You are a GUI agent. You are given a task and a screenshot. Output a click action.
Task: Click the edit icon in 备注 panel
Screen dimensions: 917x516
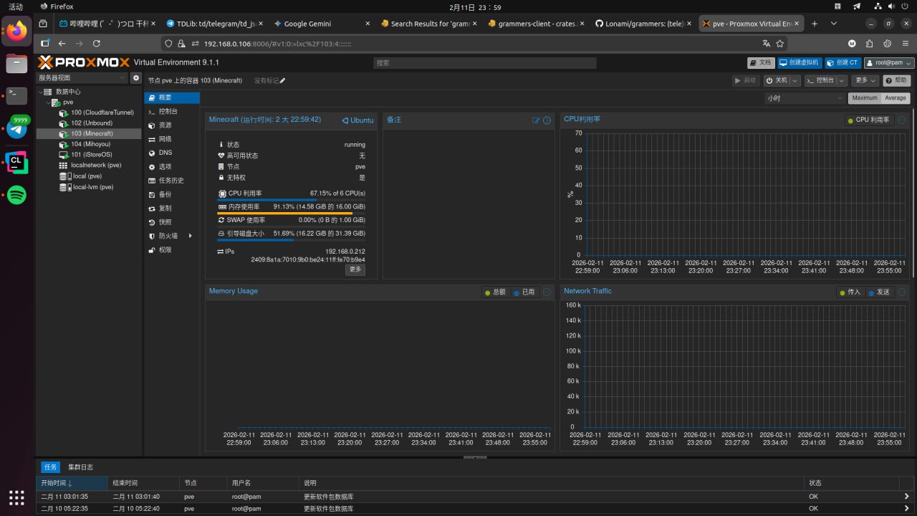pyautogui.click(x=536, y=120)
